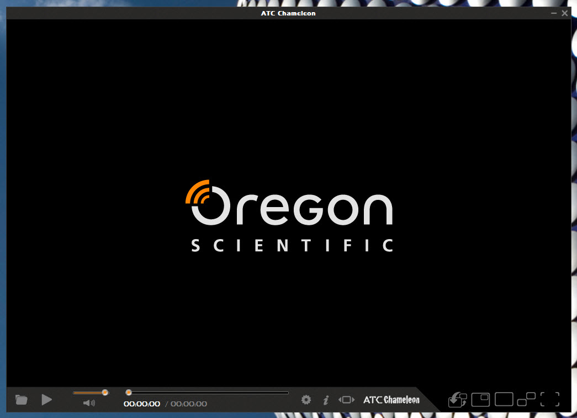The height and width of the screenshot is (418, 577).
Task: Click the total duration 00:00:00 text
Action: pyautogui.click(x=189, y=404)
